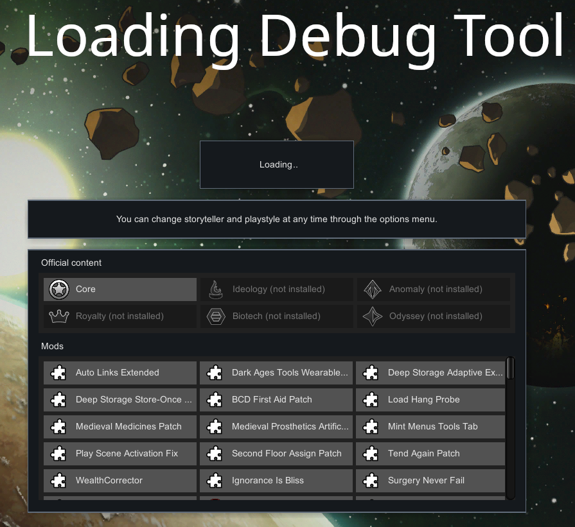Click the Core star icon
Screen dimensions: 575x527
point(59,289)
